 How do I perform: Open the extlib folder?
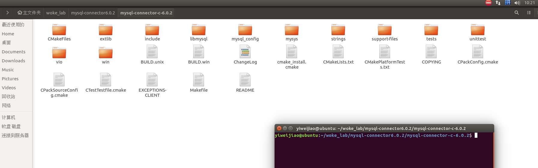106,30
